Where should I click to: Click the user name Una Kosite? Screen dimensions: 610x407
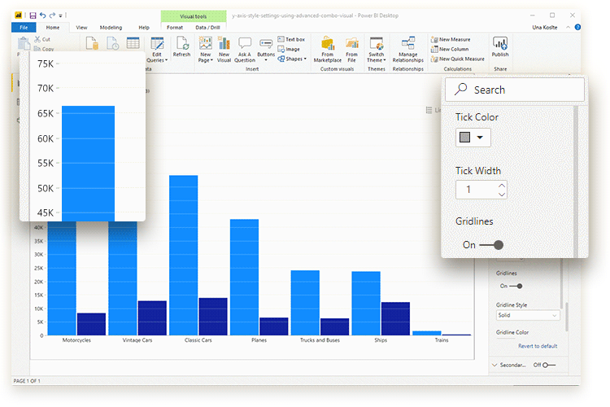tap(545, 27)
